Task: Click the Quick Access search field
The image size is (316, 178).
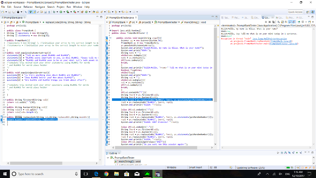Action: tap(295, 12)
